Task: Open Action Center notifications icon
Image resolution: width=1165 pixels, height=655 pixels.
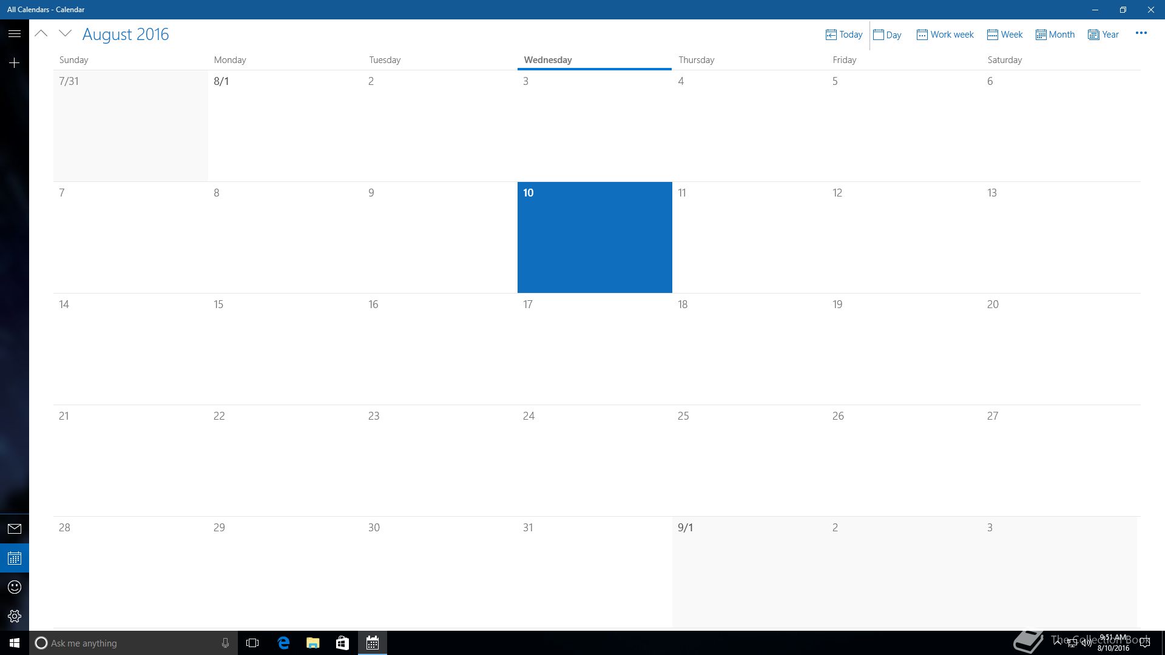Action: pyautogui.click(x=1145, y=643)
